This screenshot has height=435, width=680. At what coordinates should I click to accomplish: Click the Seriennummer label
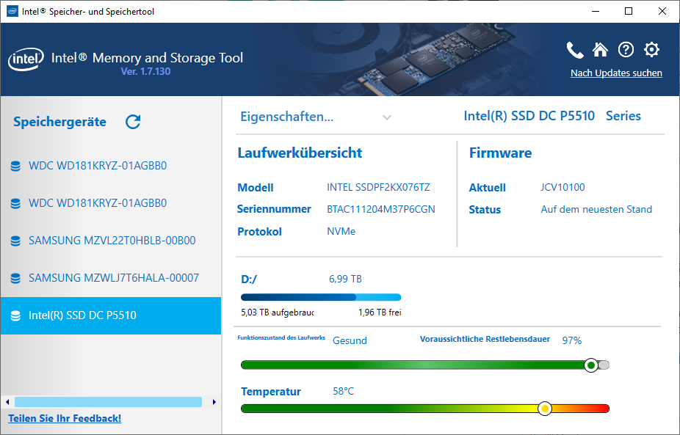point(274,209)
